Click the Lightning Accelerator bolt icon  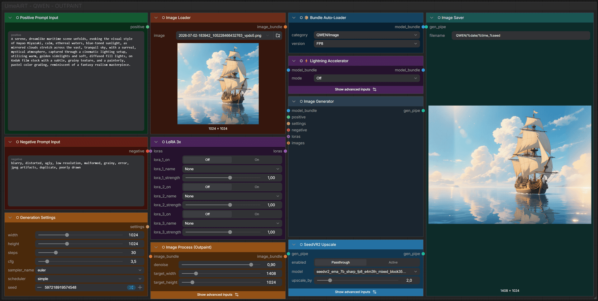click(x=306, y=61)
